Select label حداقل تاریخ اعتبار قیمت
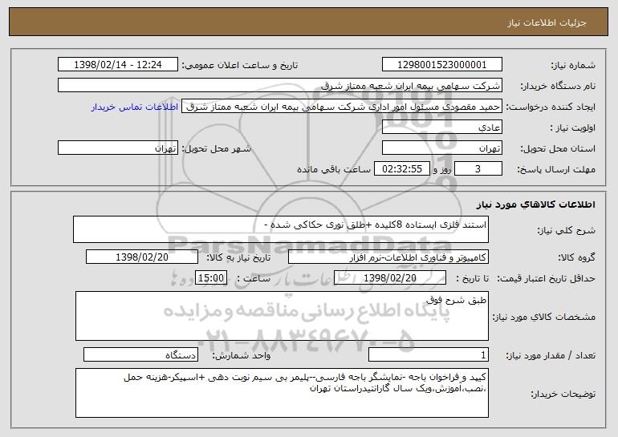 pyautogui.click(x=546, y=279)
